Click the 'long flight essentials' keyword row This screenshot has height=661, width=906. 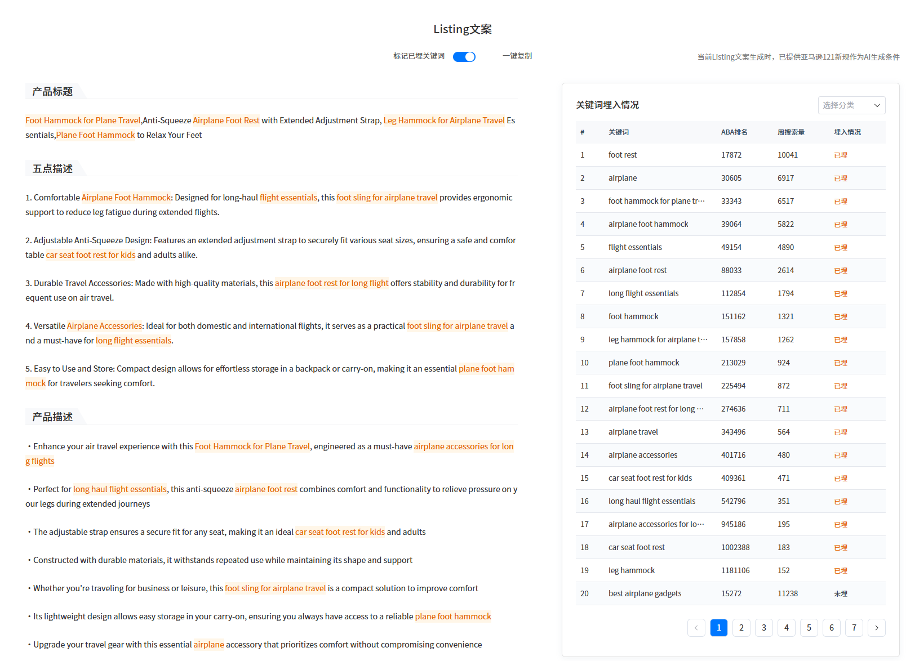(x=731, y=293)
